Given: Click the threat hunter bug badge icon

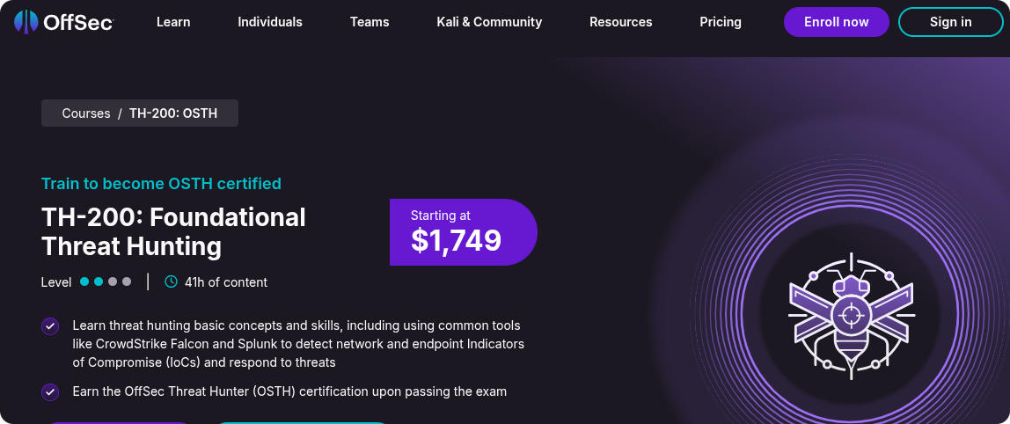Looking at the screenshot, I should click(851, 314).
